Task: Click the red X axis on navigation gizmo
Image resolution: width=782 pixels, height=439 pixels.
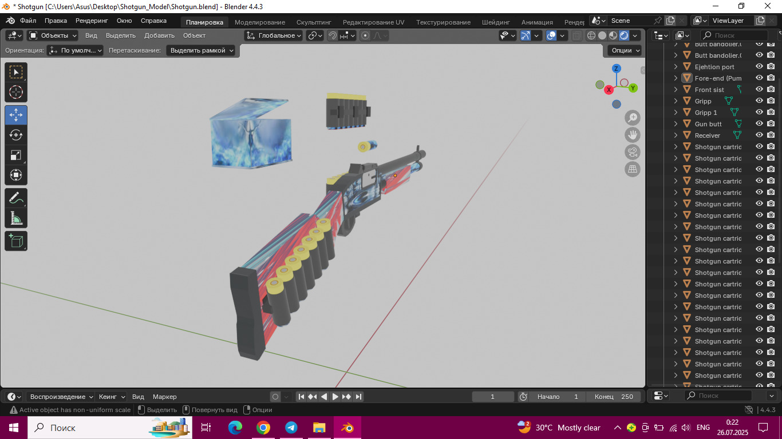Action: (x=609, y=90)
